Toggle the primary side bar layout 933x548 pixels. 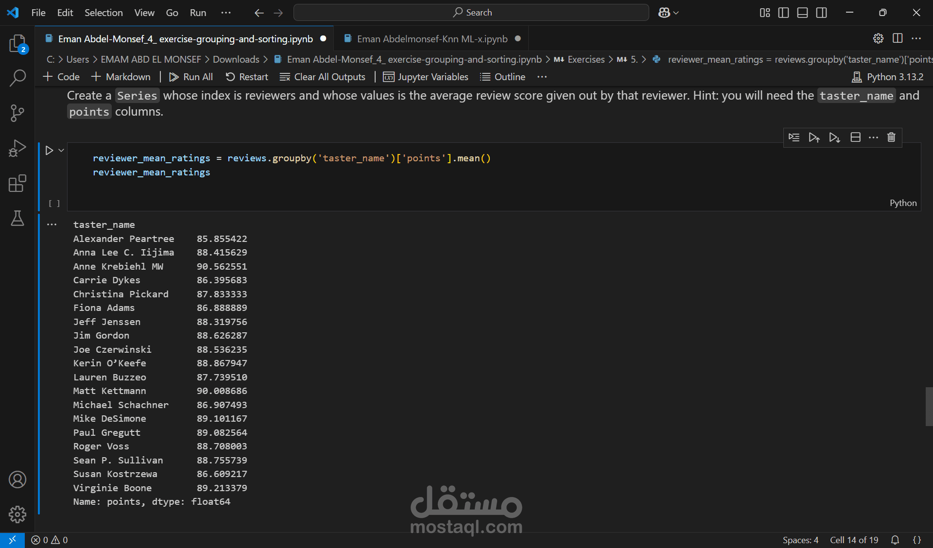783,13
